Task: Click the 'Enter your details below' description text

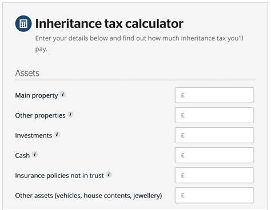Action: (139, 43)
